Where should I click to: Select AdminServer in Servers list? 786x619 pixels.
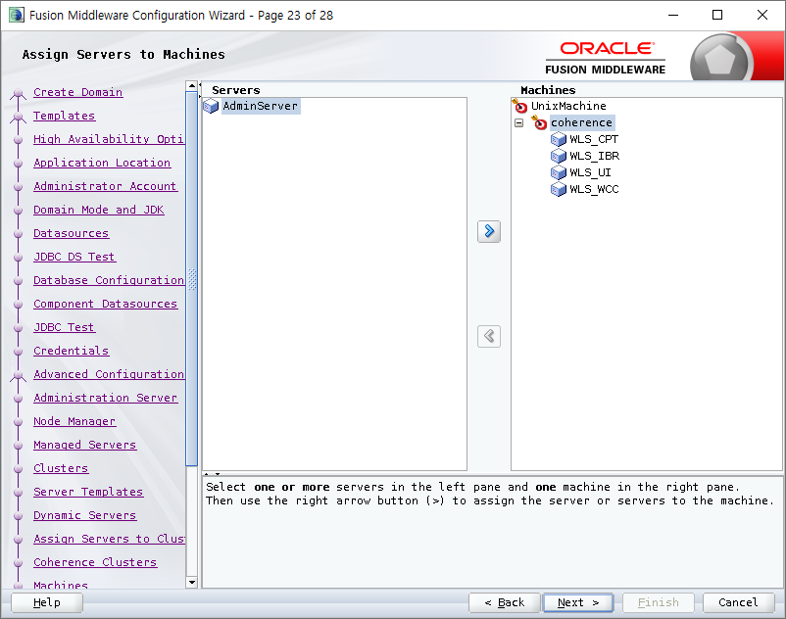(x=261, y=106)
